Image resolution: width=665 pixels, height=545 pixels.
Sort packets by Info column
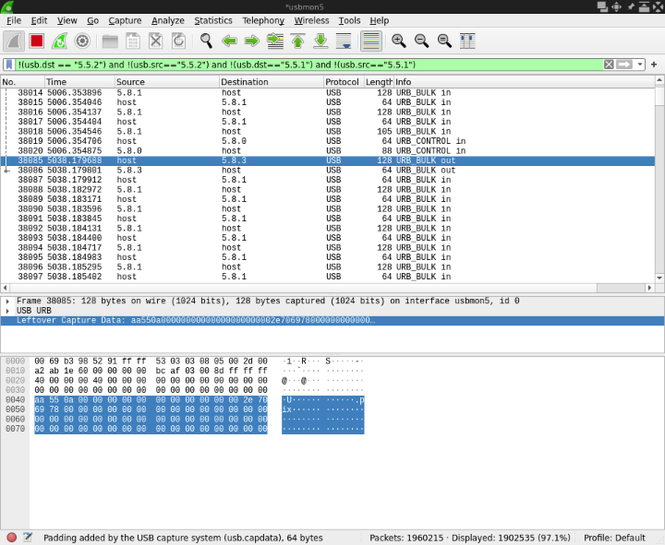[x=525, y=82]
